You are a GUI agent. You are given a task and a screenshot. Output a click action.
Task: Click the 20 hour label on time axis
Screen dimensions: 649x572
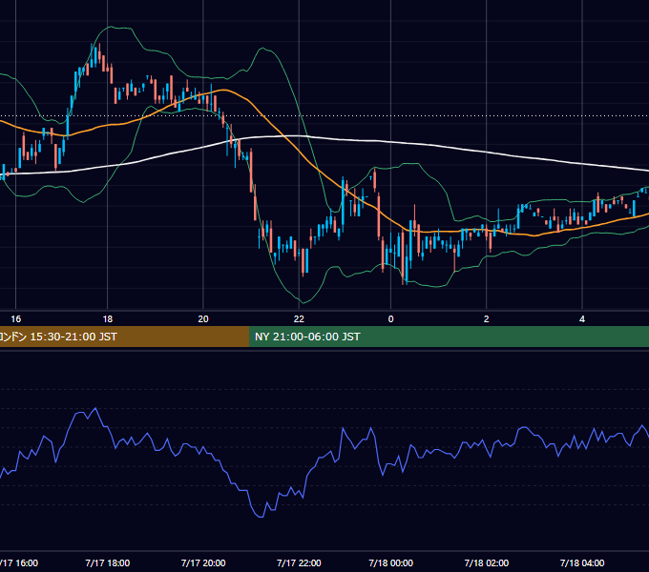point(203,319)
